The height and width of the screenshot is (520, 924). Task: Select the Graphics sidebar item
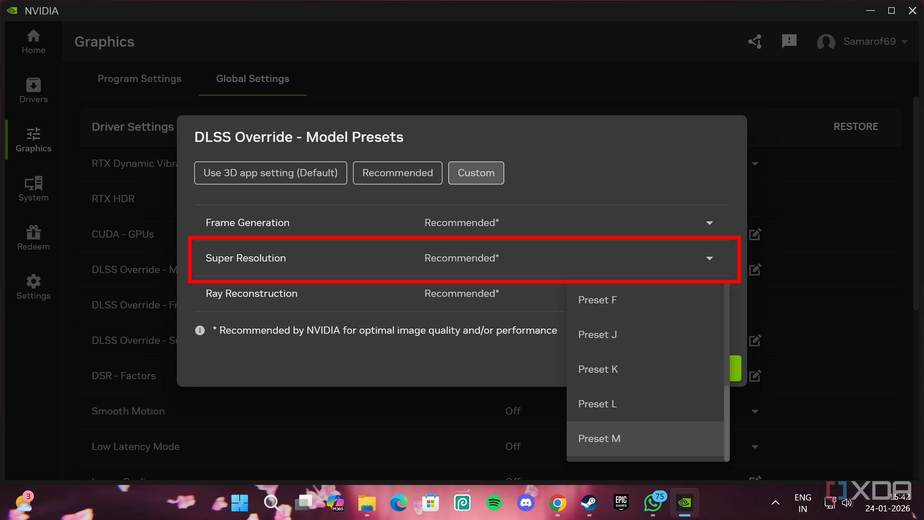coord(33,140)
